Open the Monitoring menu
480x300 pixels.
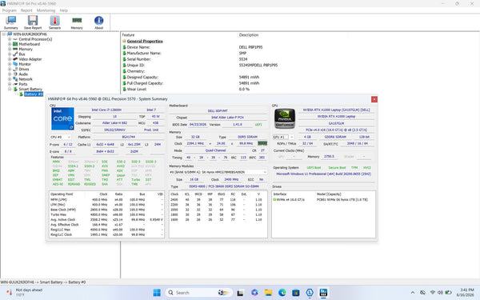pos(46,10)
